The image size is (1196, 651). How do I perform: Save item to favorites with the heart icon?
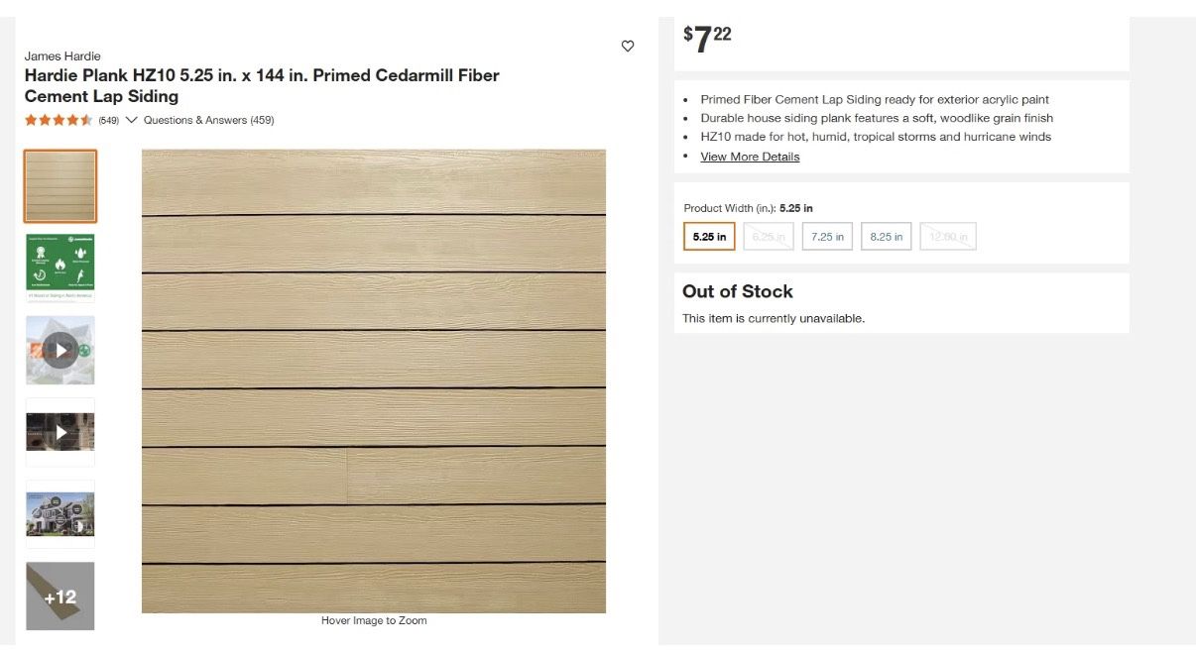628,46
